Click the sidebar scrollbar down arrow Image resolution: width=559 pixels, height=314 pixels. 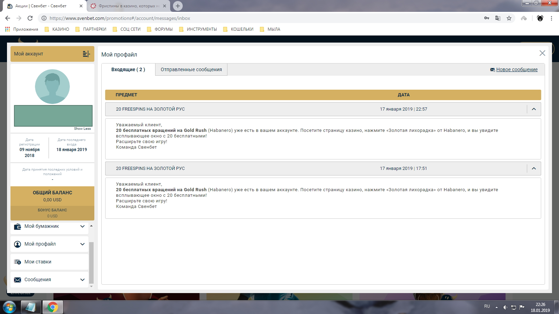pos(92,286)
